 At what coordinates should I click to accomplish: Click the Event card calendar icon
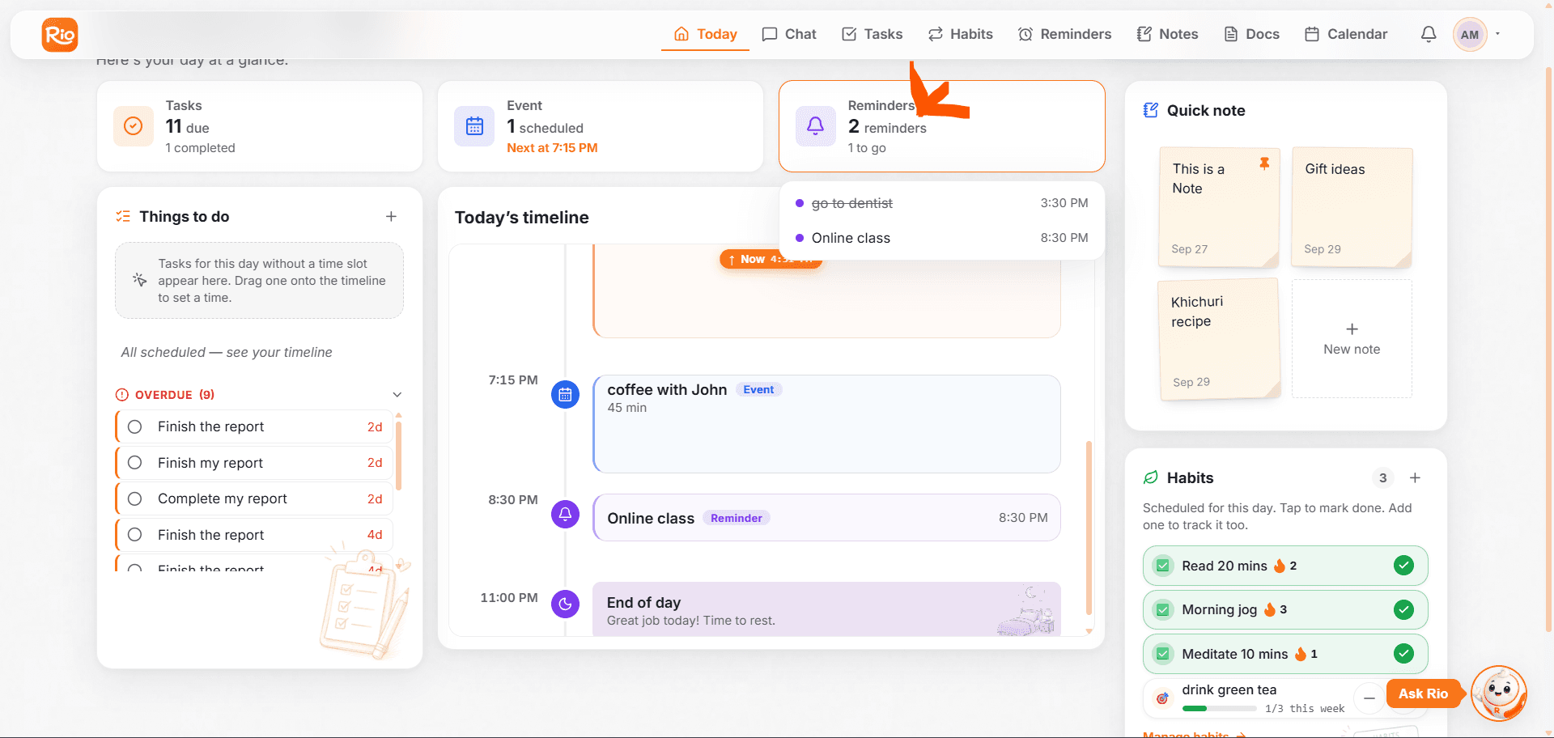474,126
